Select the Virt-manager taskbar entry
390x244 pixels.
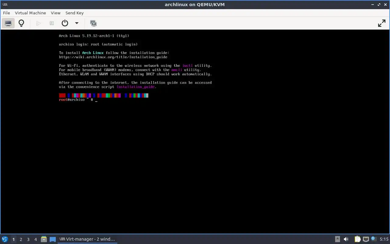tap(87, 239)
